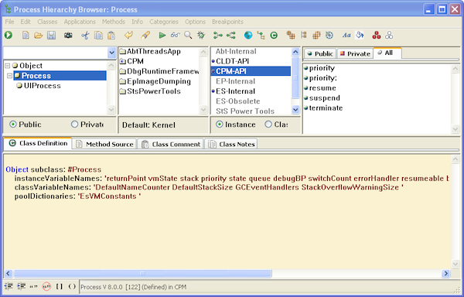Click the open folder toolbar icon
Image resolution: width=464 pixels, height=297 pixels.
38,36
